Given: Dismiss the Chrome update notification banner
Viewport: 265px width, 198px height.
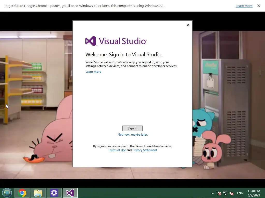Looking at the screenshot, I should pos(259,6).
